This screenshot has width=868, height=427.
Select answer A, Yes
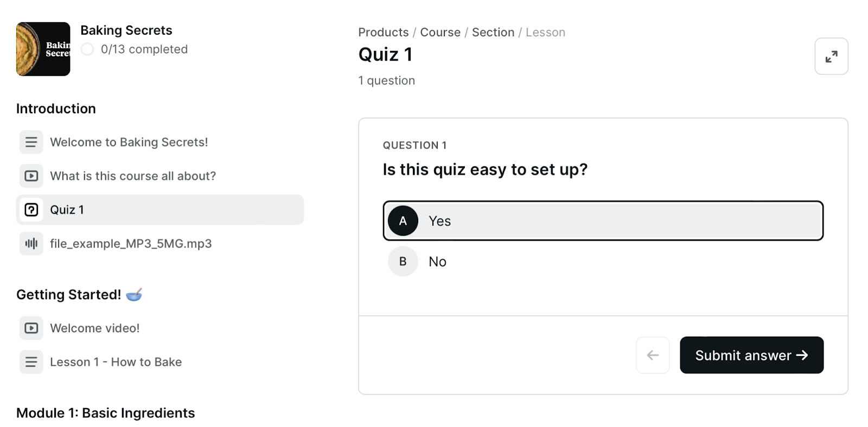tap(603, 221)
